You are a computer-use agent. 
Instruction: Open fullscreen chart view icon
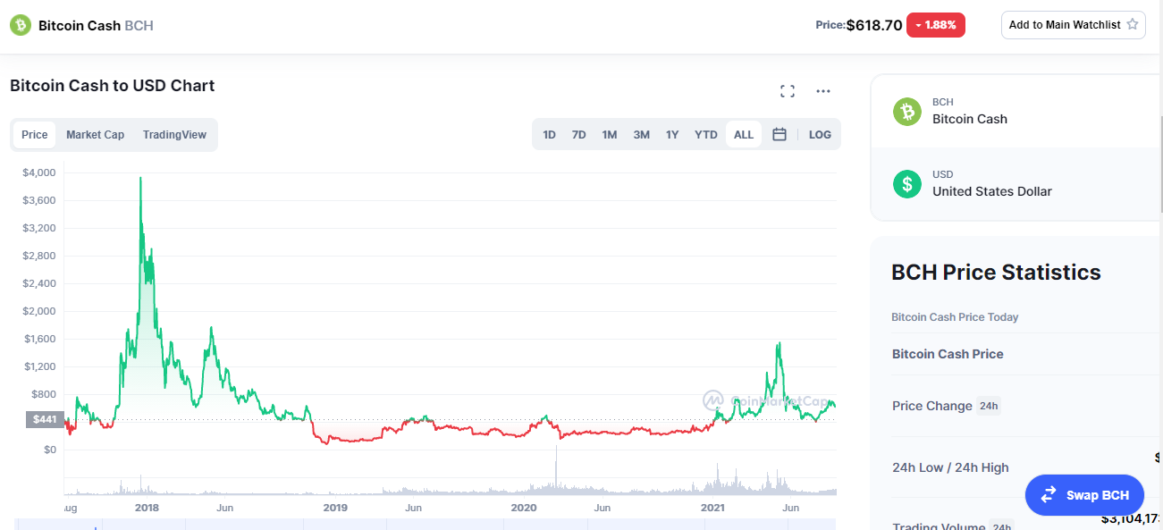pyautogui.click(x=788, y=91)
